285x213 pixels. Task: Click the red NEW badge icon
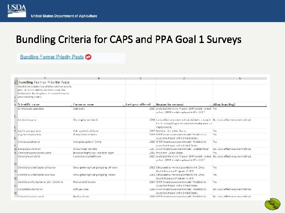pos(88,57)
